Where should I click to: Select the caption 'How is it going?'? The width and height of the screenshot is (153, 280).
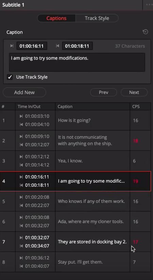(x=74, y=120)
